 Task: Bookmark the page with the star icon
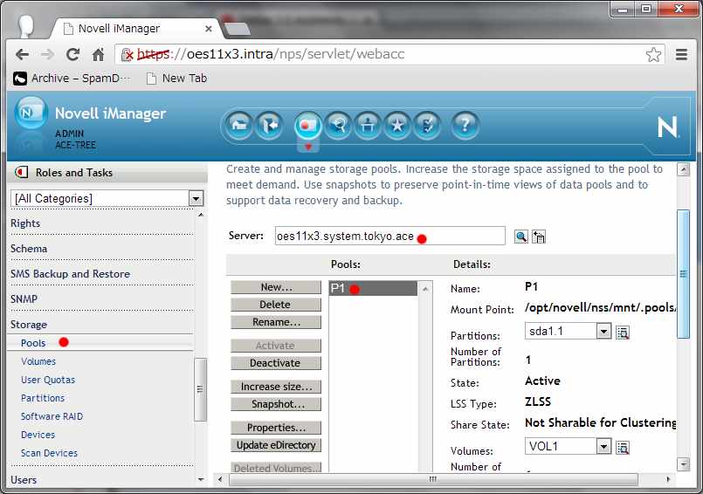pos(653,54)
